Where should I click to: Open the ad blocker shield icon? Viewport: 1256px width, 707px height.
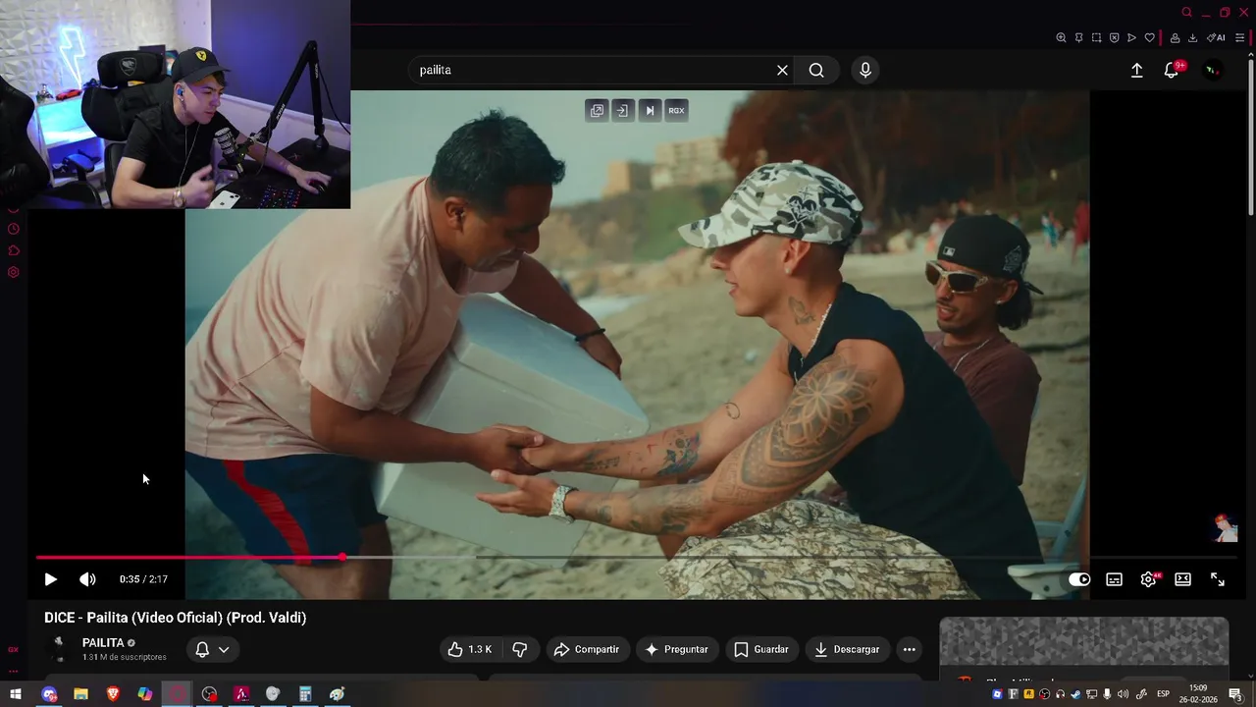coord(1114,38)
